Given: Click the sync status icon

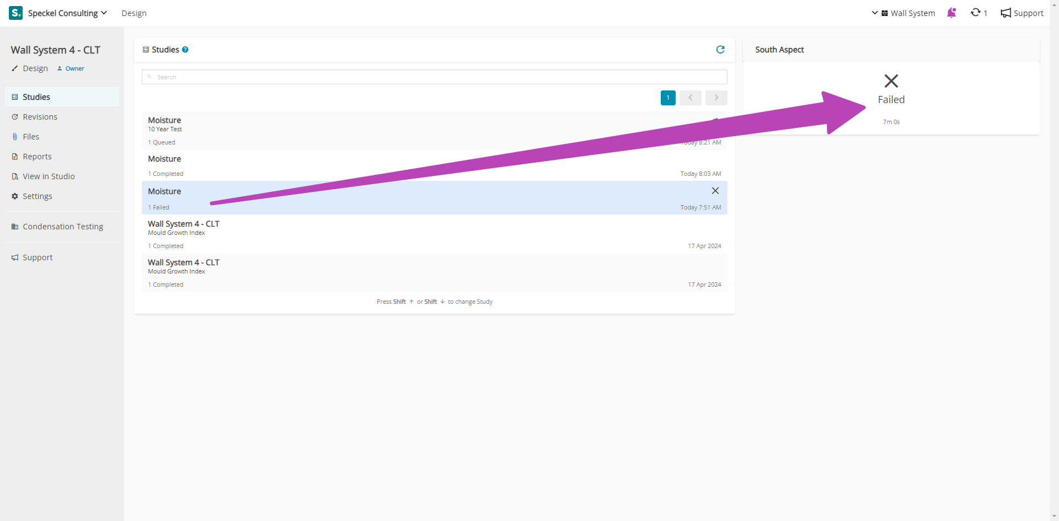Looking at the screenshot, I should tap(976, 13).
